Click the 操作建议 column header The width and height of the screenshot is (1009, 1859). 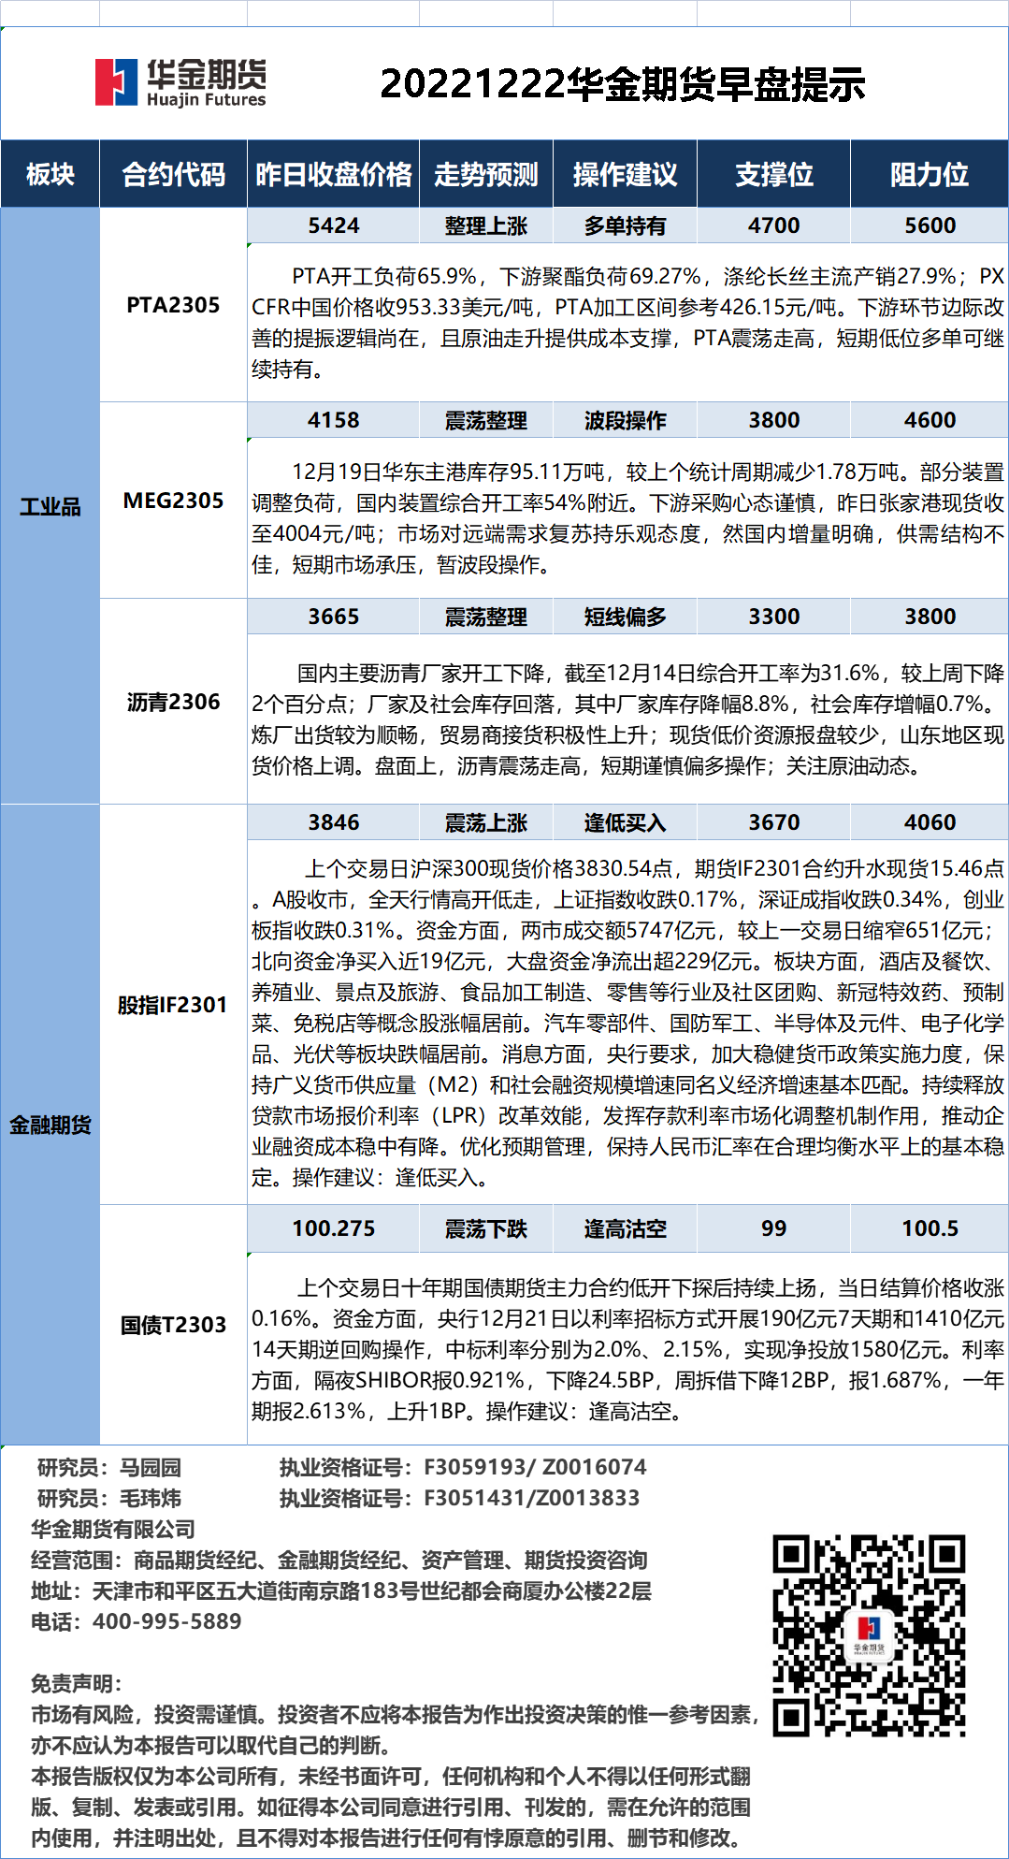pyautogui.click(x=625, y=174)
